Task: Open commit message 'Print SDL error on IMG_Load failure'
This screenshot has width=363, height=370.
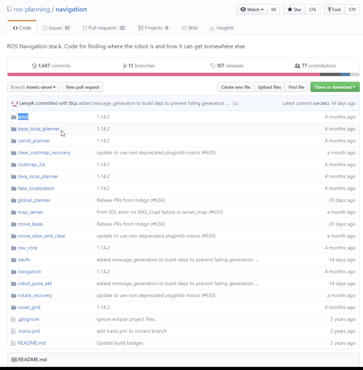Action: (160, 212)
